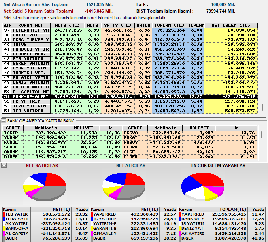Screen dimensions: 268x242
Task: Click the stock detail table scrollbar thumb
Action: (x=262, y=135)
